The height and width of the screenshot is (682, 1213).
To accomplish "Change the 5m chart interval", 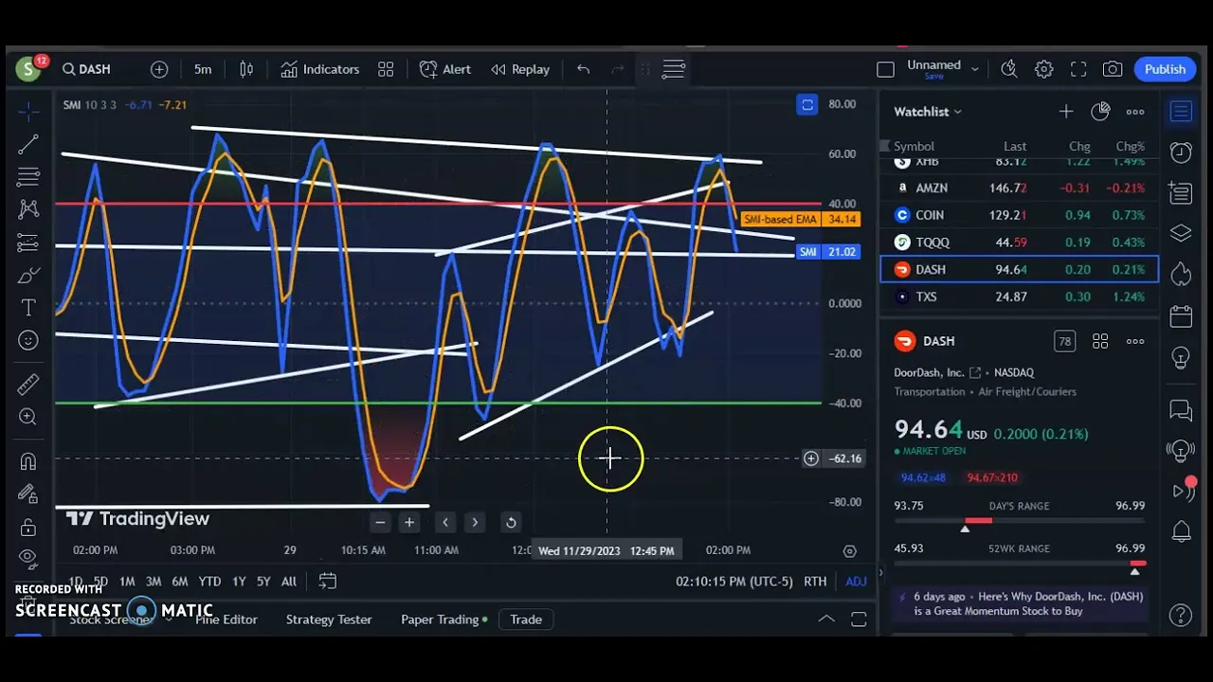I will [x=203, y=69].
